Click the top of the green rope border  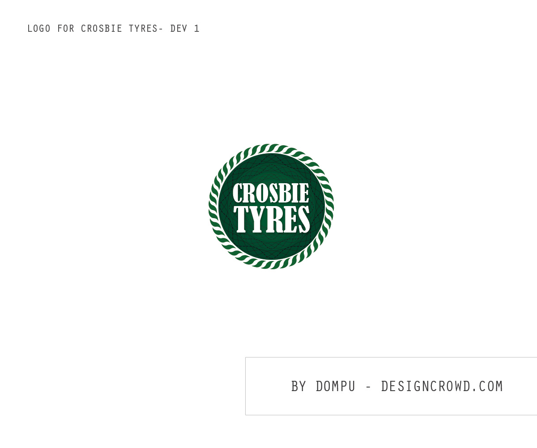coord(271,148)
